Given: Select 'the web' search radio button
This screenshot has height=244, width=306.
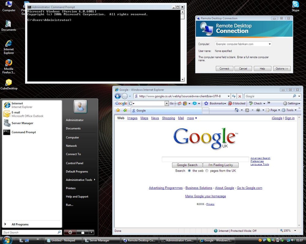Looking at the screenshot, I should [189, 170].
